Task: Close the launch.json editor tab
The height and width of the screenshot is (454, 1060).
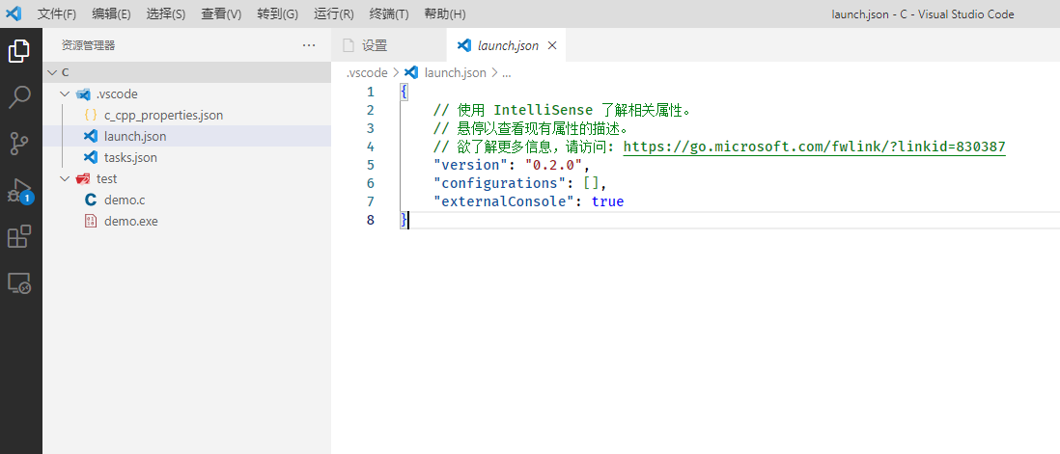Action: 551,45
